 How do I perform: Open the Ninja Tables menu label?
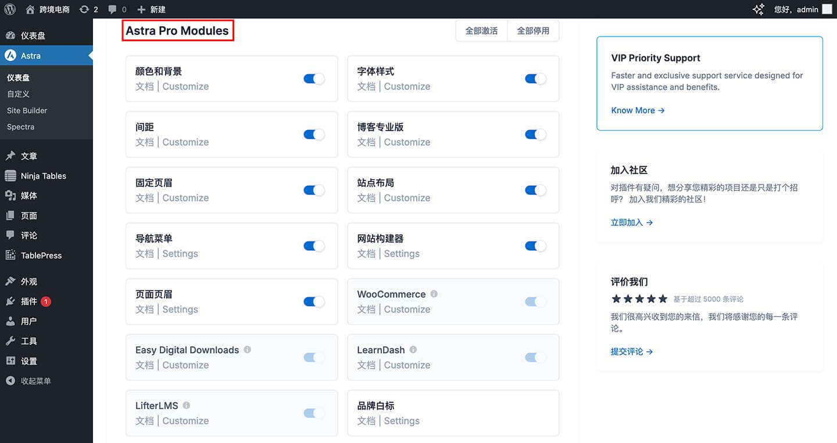coord(44,176)
